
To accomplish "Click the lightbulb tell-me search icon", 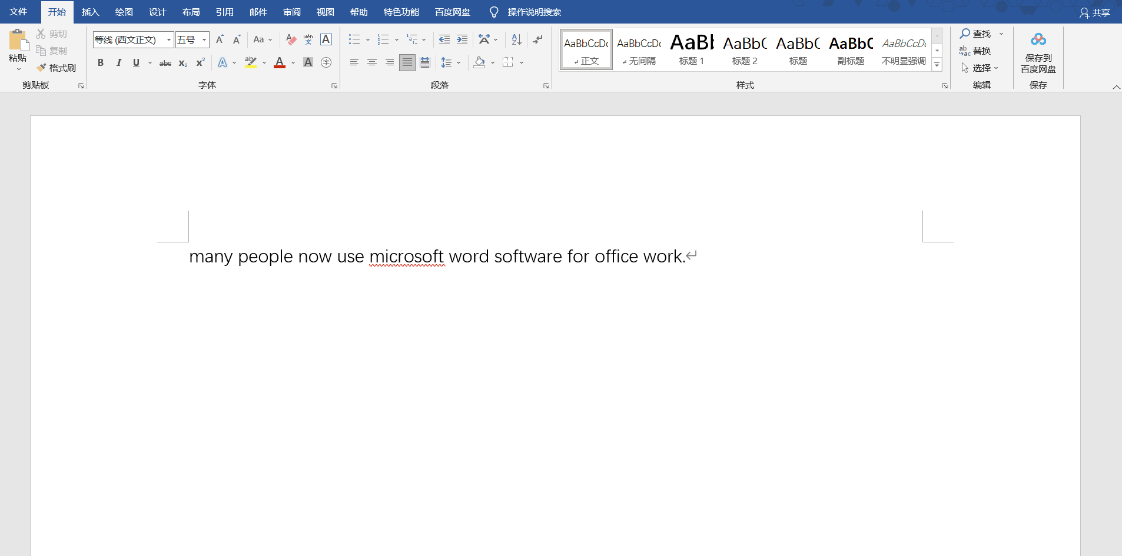I will coord(494,12).
